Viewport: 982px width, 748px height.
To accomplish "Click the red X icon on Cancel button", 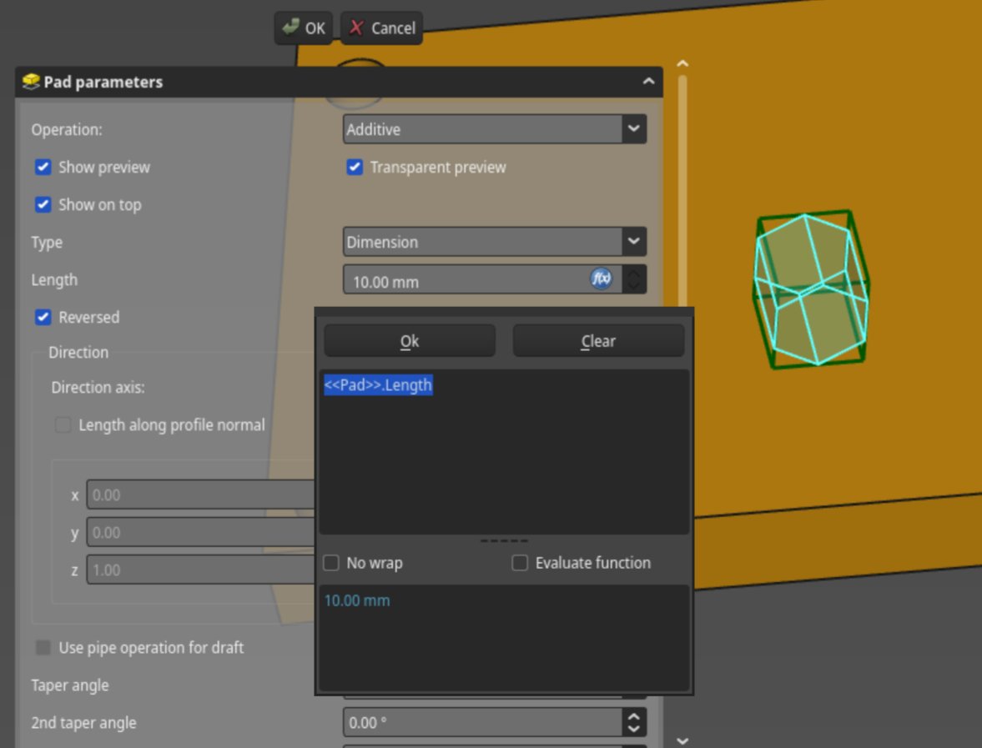I will pyautogui.click(x=355, y=28).
